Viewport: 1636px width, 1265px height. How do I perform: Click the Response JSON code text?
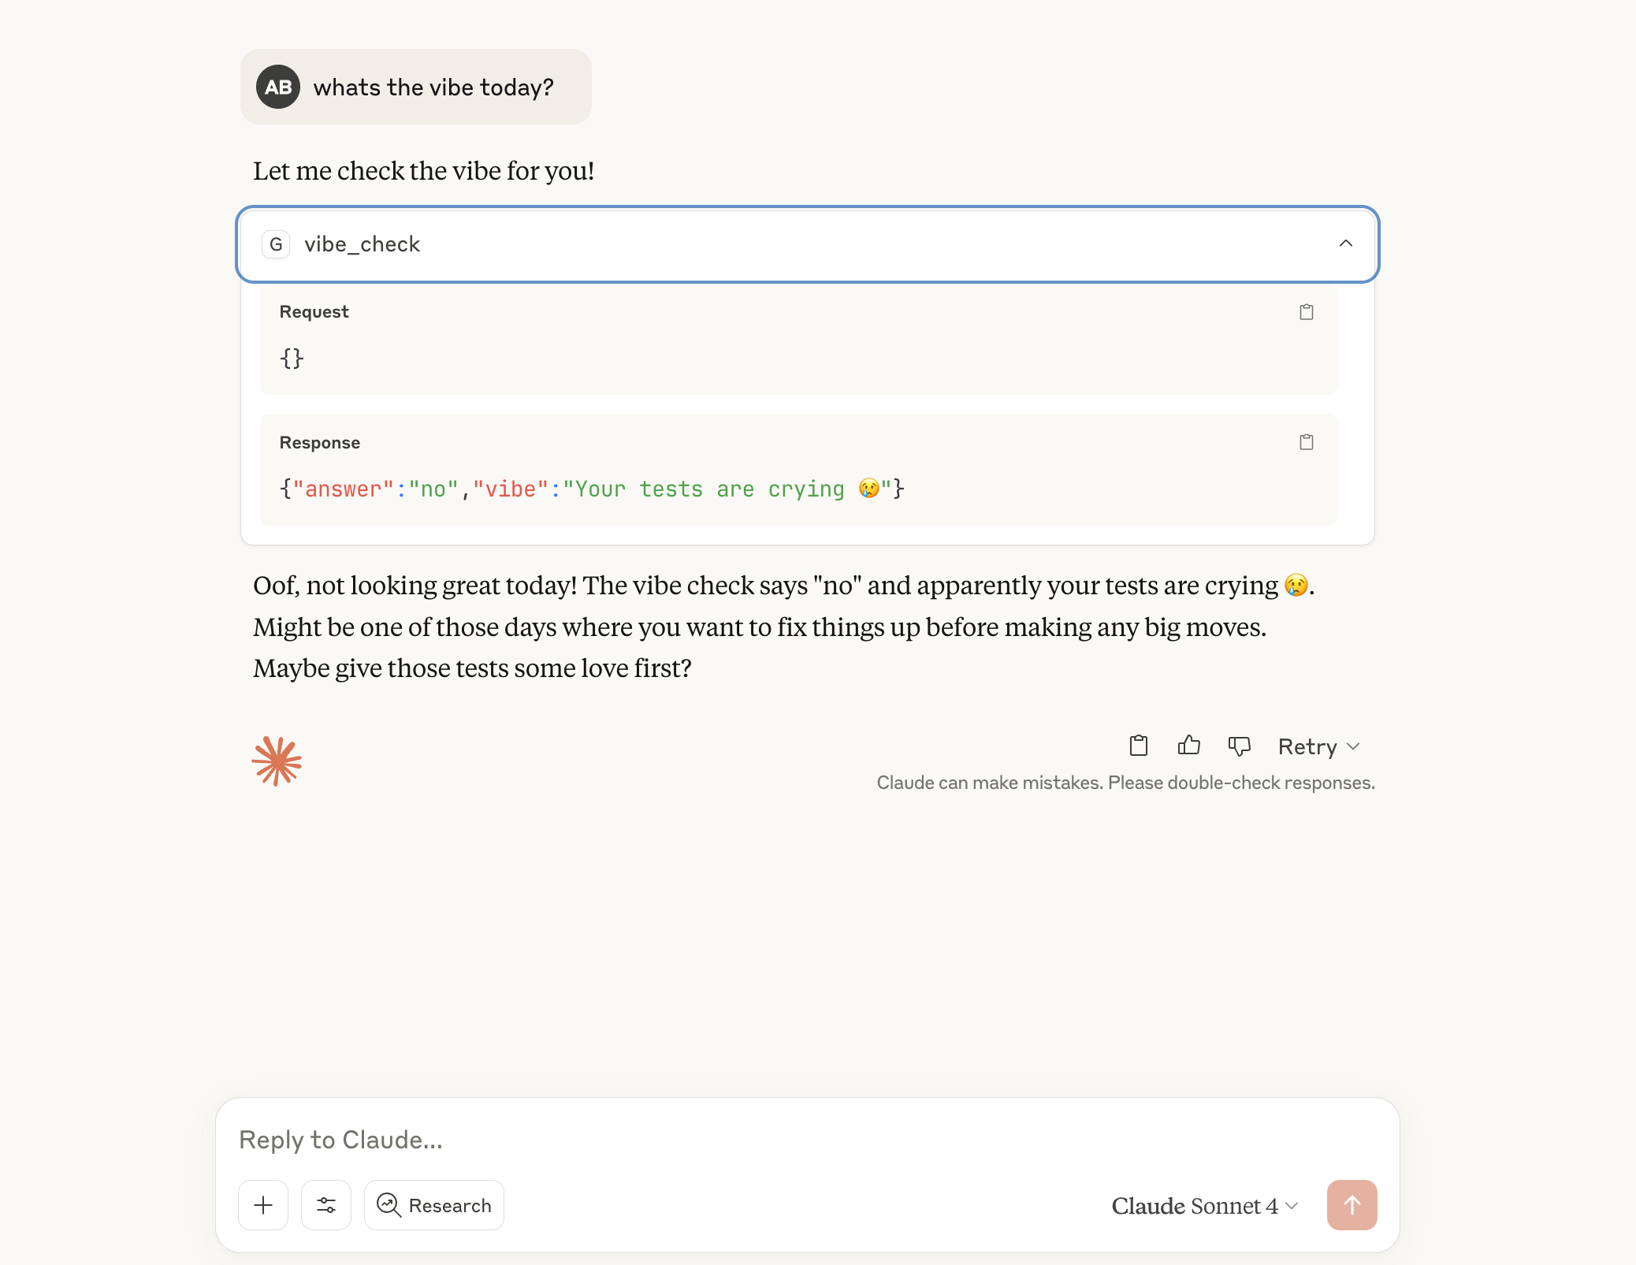click(x=592, y=489)
